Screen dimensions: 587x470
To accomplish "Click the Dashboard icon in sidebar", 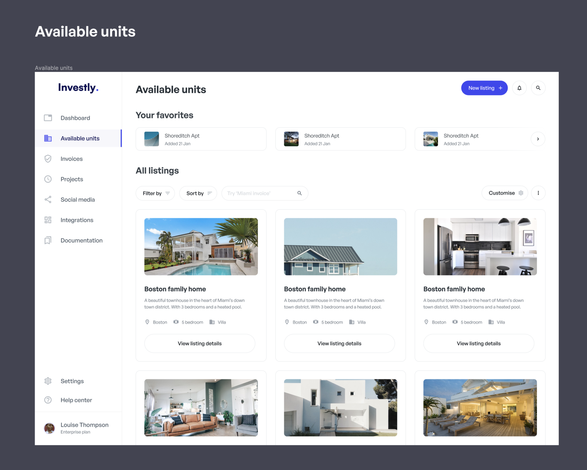I will click(48, 118).
